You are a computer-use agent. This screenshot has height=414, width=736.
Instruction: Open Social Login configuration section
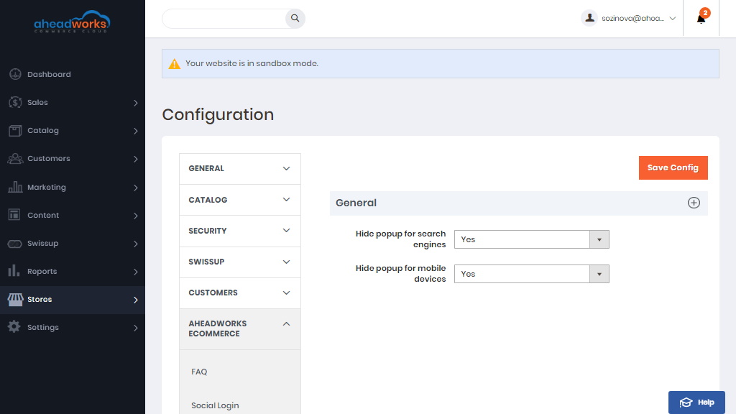[x=215, y=405]
